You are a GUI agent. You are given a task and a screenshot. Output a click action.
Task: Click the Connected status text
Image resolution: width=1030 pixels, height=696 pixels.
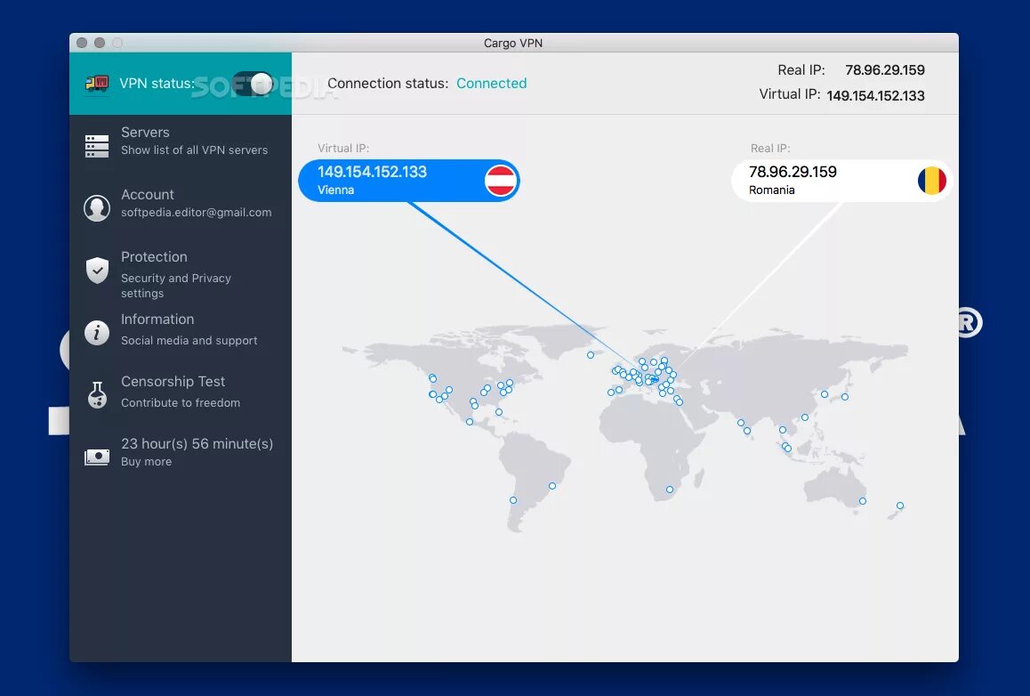coord(491,84)
